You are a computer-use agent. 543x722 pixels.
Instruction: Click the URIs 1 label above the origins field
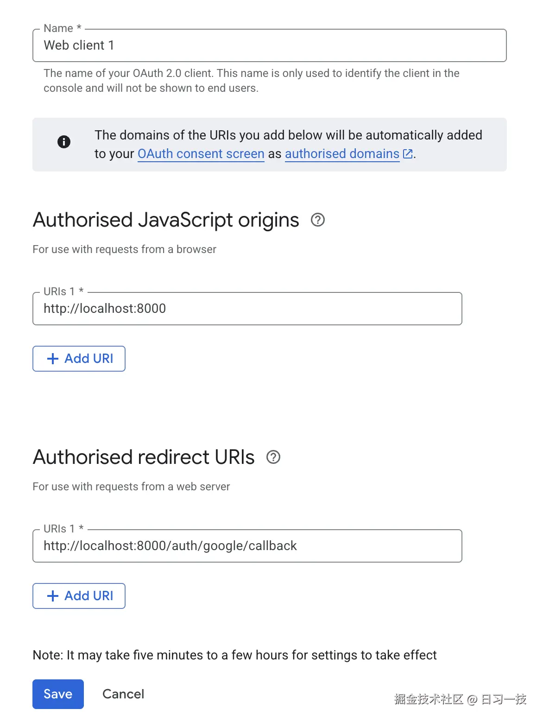point(63,291)
